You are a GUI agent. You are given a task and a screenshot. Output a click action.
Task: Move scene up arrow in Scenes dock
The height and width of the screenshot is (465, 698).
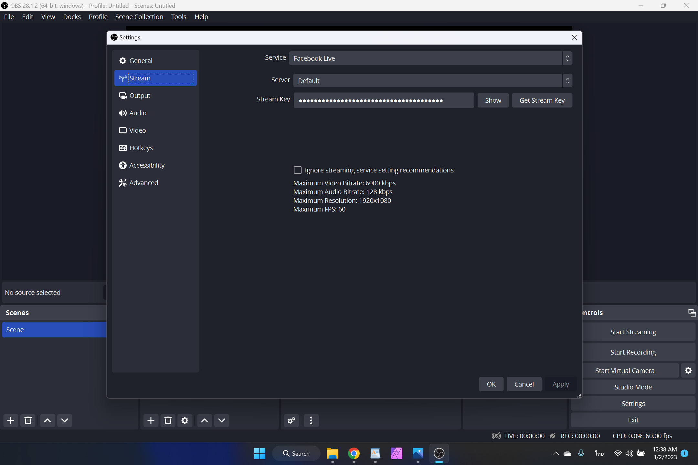(x=48, y=420)
